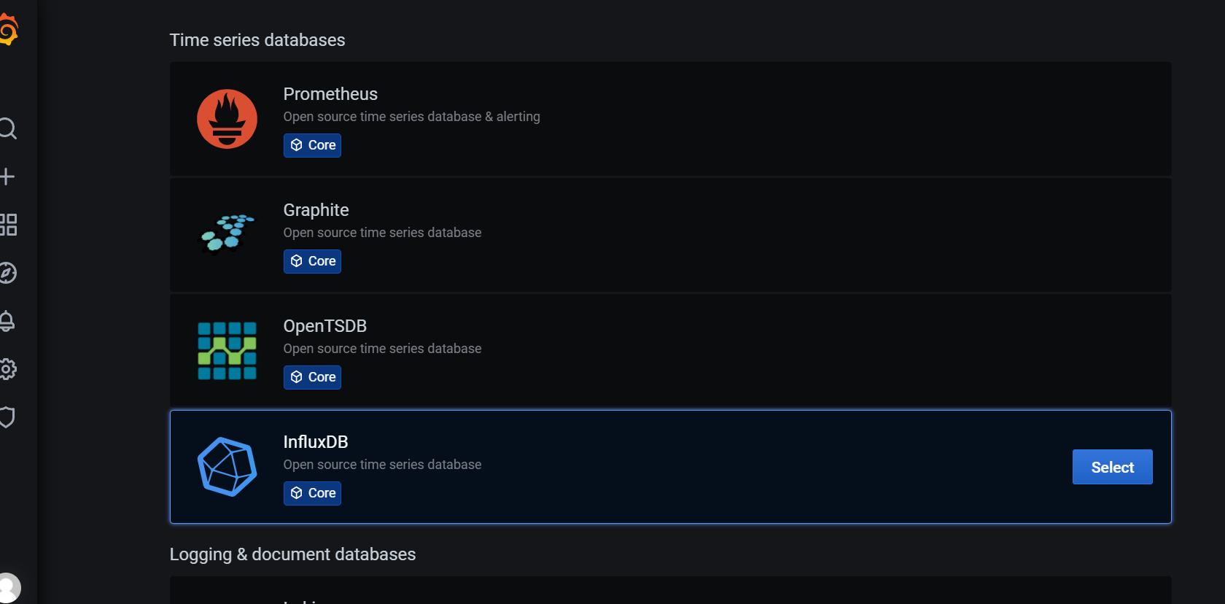Screen dimensions: 1225x604
Task: Click the Logging & document databases heading
Action: tap(292, 554)
